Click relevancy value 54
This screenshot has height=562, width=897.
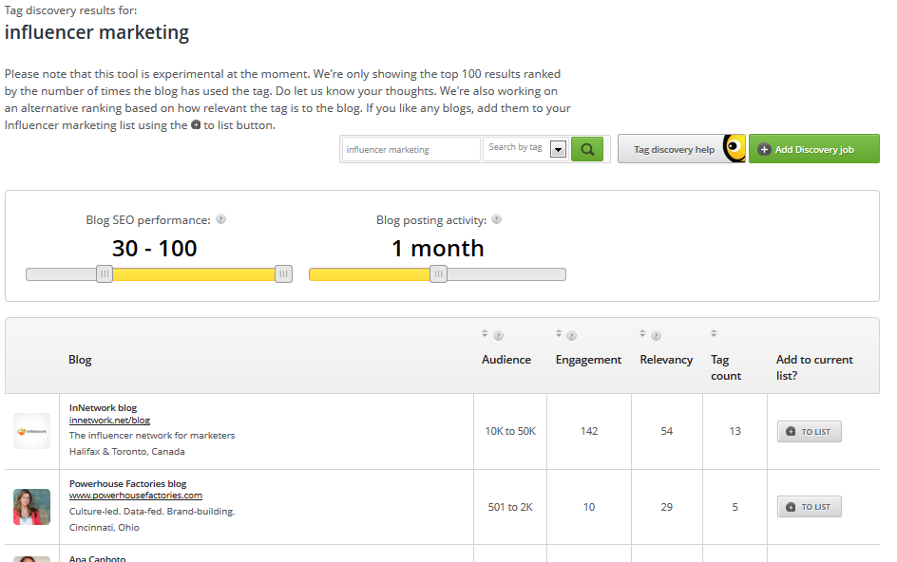666,431
